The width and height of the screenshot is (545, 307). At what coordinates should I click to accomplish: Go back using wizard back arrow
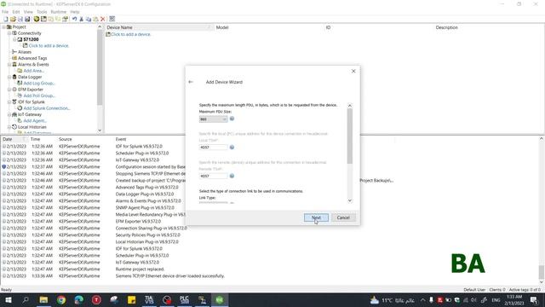coord(191,82)
